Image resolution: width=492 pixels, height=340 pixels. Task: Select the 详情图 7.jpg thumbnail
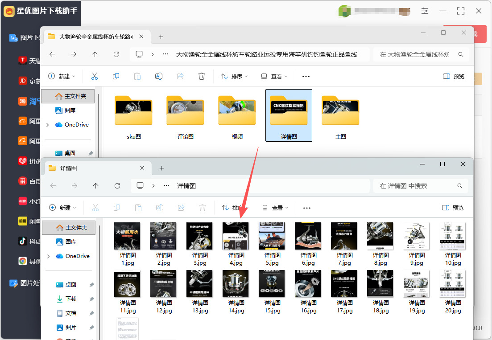pos(344,244)
